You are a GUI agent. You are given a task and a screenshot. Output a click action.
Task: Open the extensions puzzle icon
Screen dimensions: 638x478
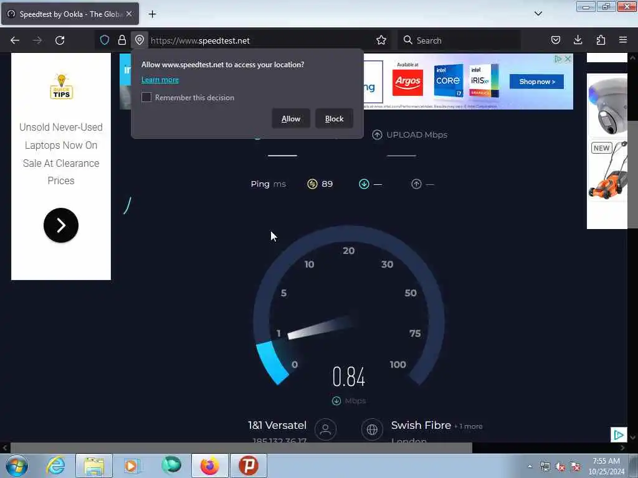tap(601, 40)
